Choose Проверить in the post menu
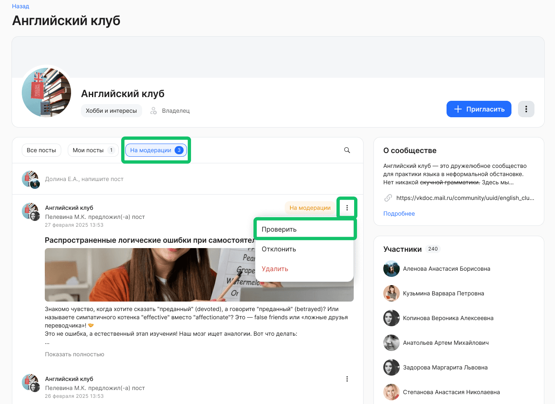555x404 pixels. 304,229
